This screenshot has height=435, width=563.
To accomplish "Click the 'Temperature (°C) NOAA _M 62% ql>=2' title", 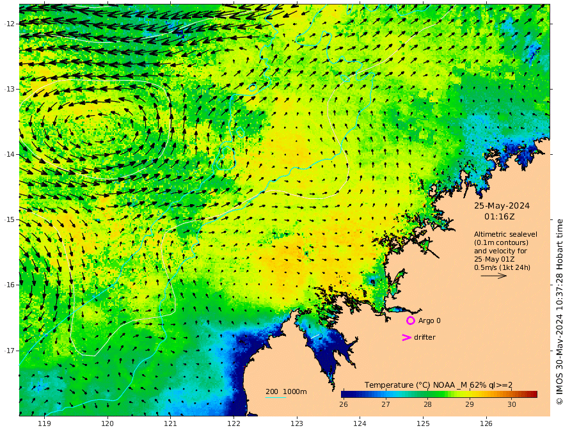I will (x=438, y=385).
